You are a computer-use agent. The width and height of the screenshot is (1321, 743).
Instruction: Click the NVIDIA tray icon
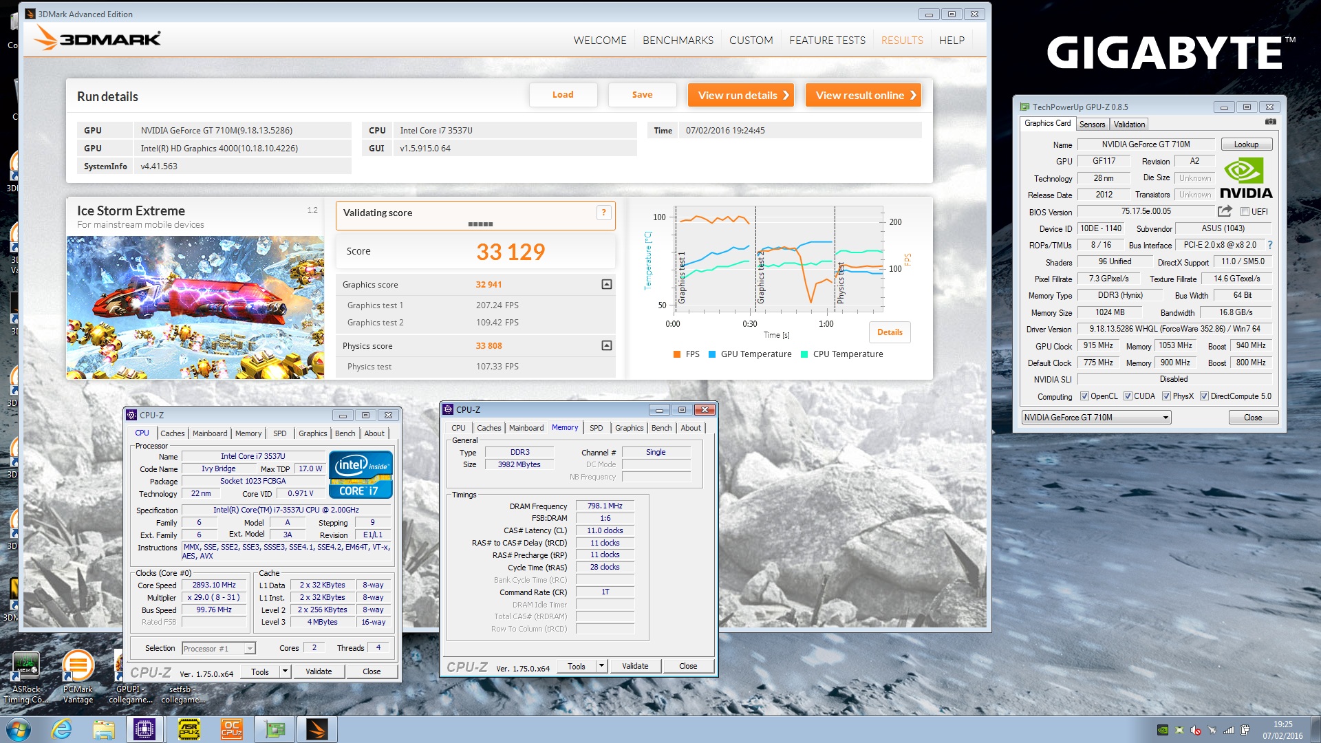tap(1163, 730)
